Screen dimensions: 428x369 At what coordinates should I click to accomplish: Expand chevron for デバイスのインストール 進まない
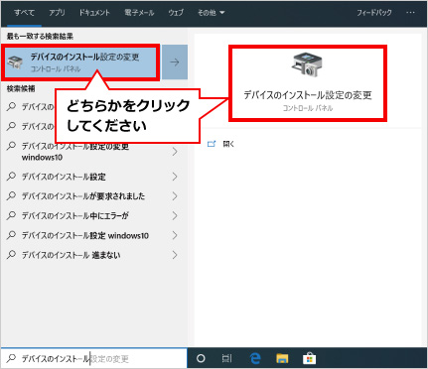click(x=175, y=255)
